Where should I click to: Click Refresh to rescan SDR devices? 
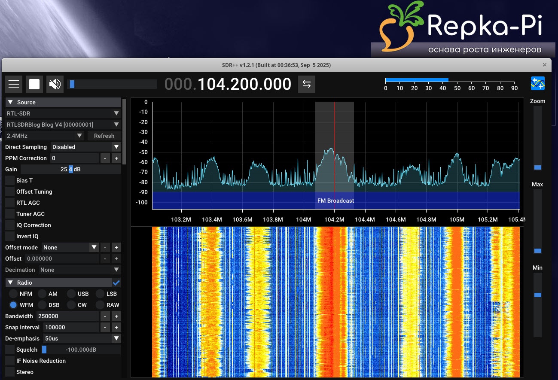(x=104, y=136)
